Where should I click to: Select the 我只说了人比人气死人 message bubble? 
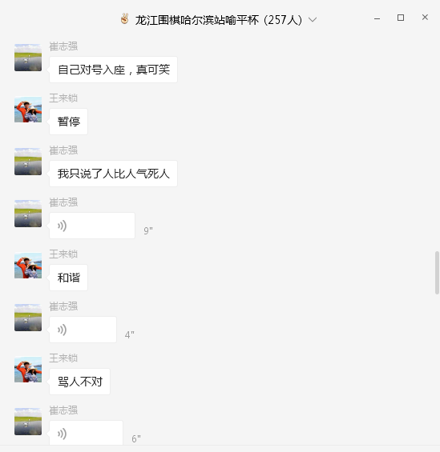114,174
